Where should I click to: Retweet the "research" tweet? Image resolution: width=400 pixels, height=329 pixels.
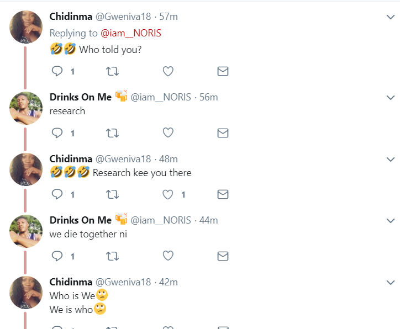(x=112, y=133)
